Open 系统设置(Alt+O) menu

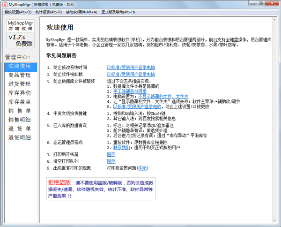pos(18,12)
